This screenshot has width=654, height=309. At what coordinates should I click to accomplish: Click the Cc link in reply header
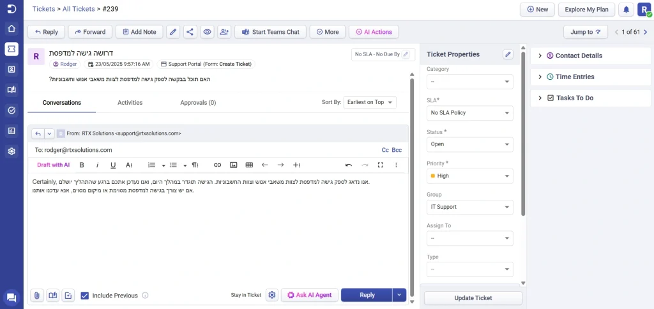[x=385, y=150]
